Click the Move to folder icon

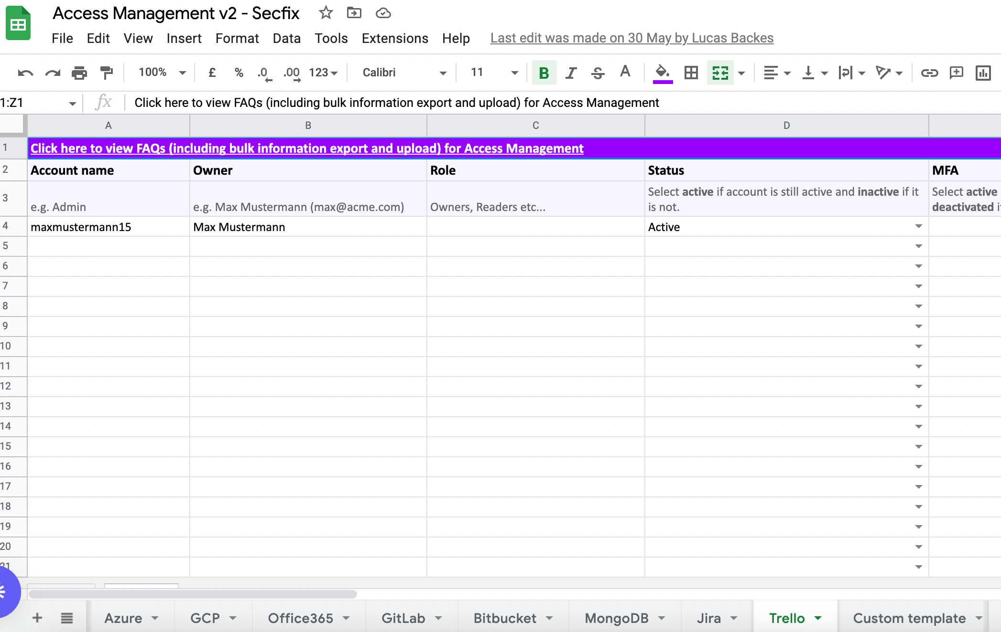point(354,13)
